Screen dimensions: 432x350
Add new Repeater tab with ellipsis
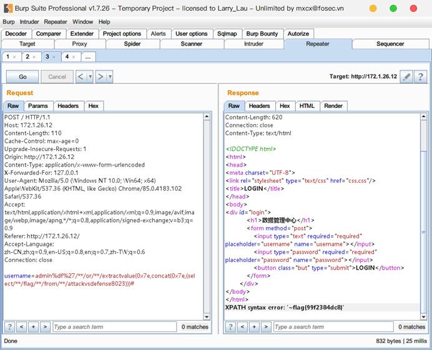tap(88, 57)
